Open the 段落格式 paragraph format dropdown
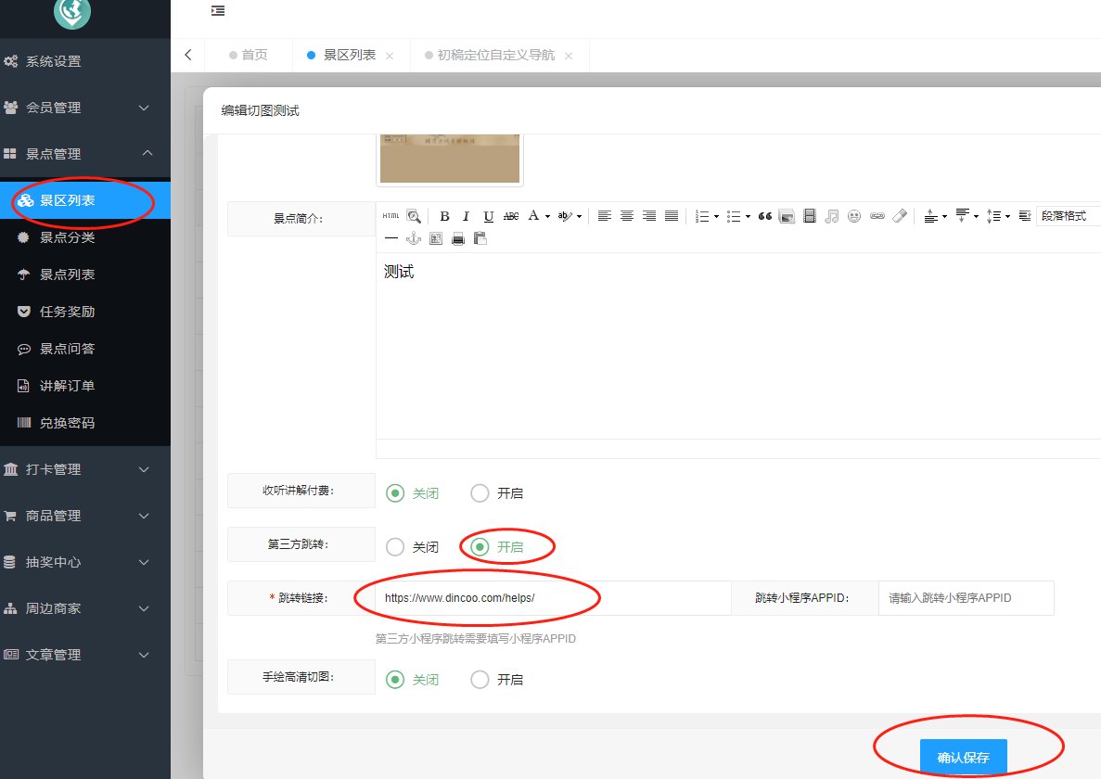The height and width of the screenshot is (779, 1101). click(1067, 216)
